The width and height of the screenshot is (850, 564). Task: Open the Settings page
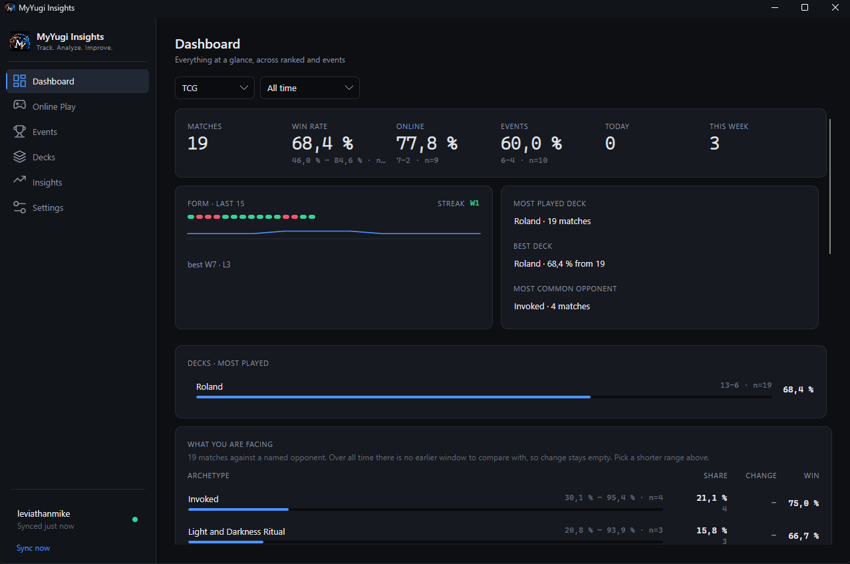pyautogui.click(x=78, y=208)
